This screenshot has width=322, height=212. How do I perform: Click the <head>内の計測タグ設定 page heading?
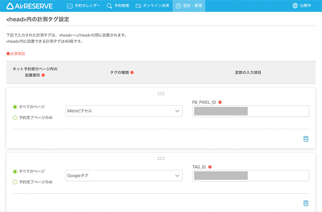click(38, 19)
